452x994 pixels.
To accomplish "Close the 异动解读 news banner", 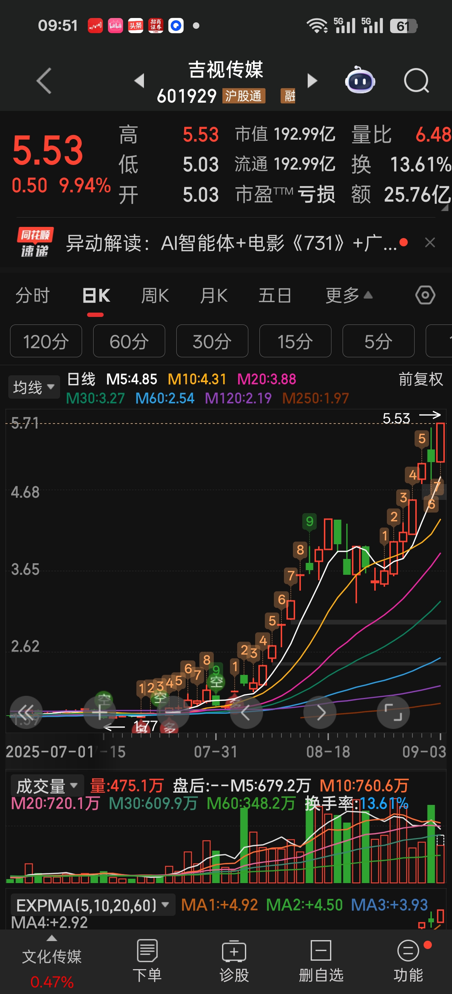I will point(430,242).
